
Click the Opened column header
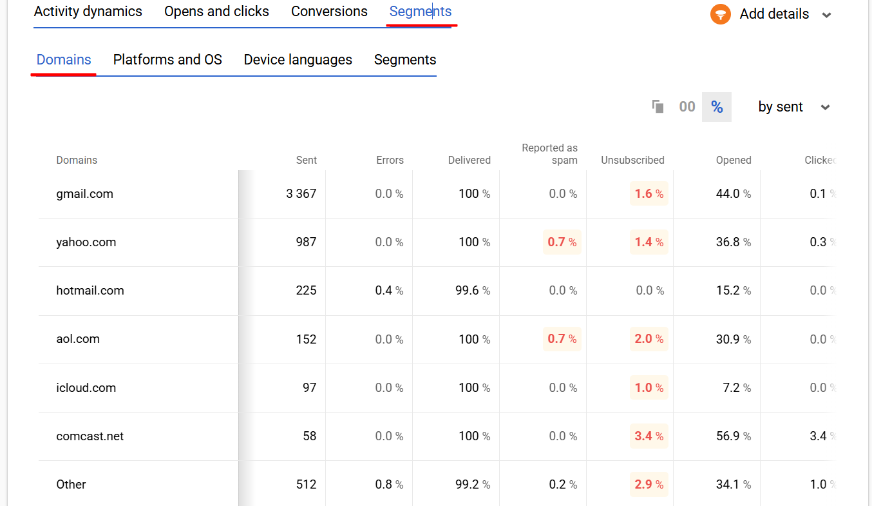tap(734, 160)
